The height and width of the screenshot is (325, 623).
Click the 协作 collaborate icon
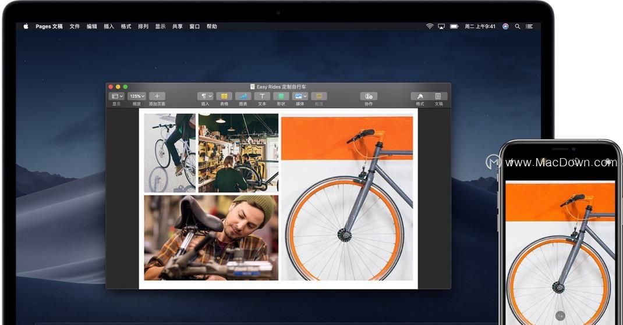coord(369,96)
